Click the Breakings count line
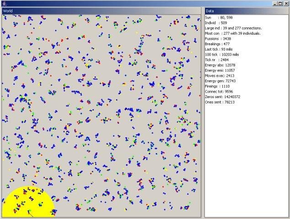The height and width of the screenshot is (219, 290). pyautogui.click(x=217, y=44)
